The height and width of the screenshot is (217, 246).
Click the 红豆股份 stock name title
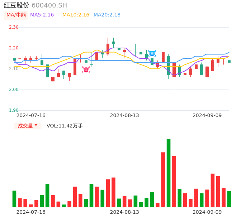pyautogui.click(x=16, y=5)
